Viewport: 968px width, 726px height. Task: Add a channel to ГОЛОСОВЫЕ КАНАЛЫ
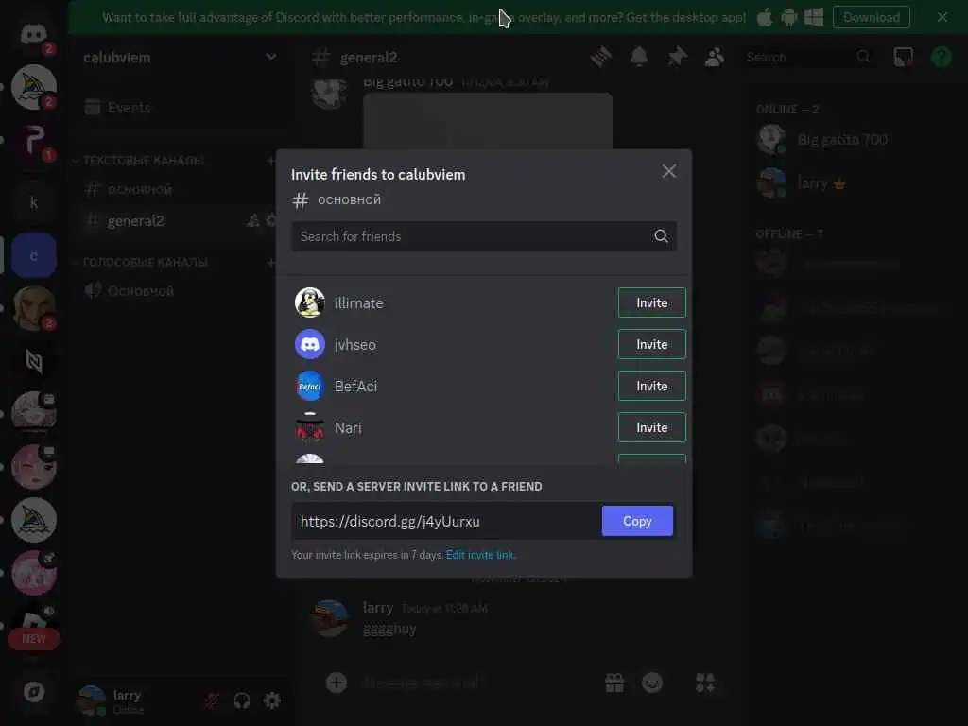pos(270,263)
